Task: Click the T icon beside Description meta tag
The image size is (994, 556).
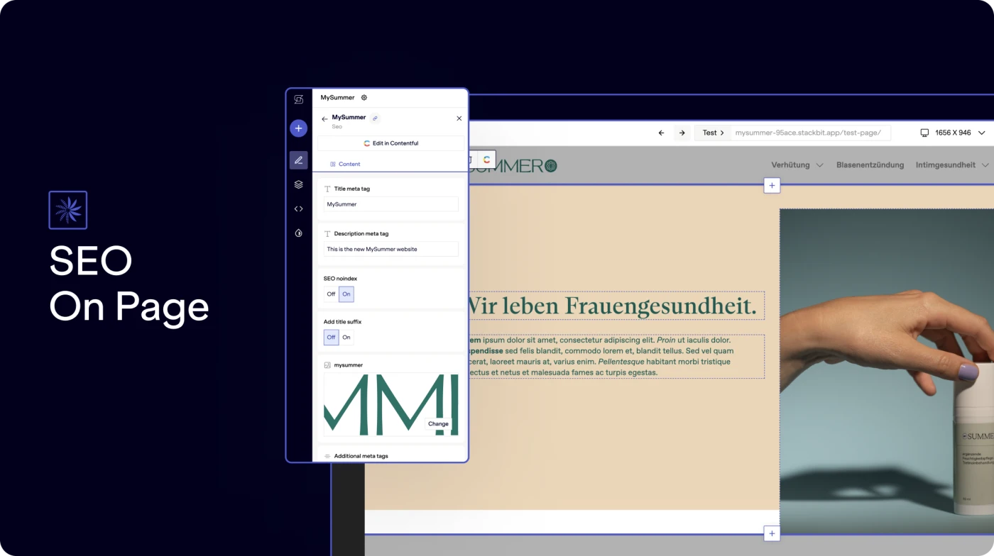Action: tap(327, 234)
